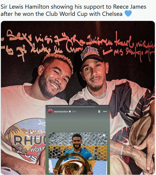The height and width of the screenshot is (175, 156).
Task: Open the lewishamilton username link
Action: [x=61, y=112]
